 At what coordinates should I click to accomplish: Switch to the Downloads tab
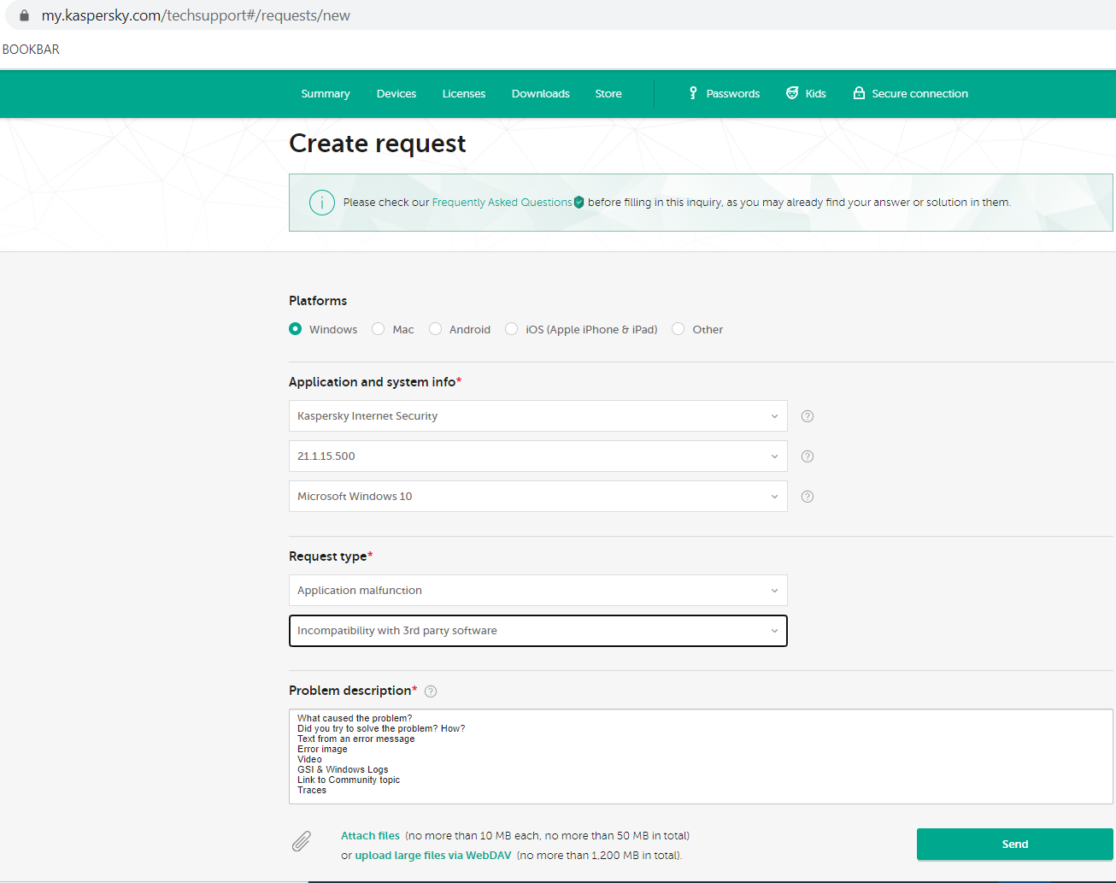[541, 94]
